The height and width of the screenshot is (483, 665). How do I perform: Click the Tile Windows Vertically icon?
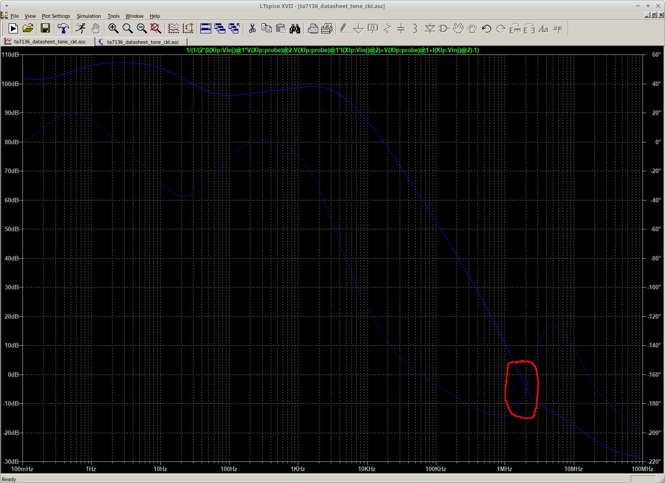tap(220, 29)
